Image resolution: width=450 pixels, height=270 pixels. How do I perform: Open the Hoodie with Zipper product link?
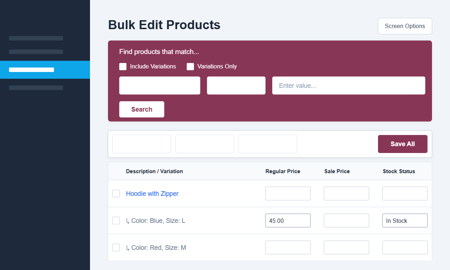[x=152, y=194]
